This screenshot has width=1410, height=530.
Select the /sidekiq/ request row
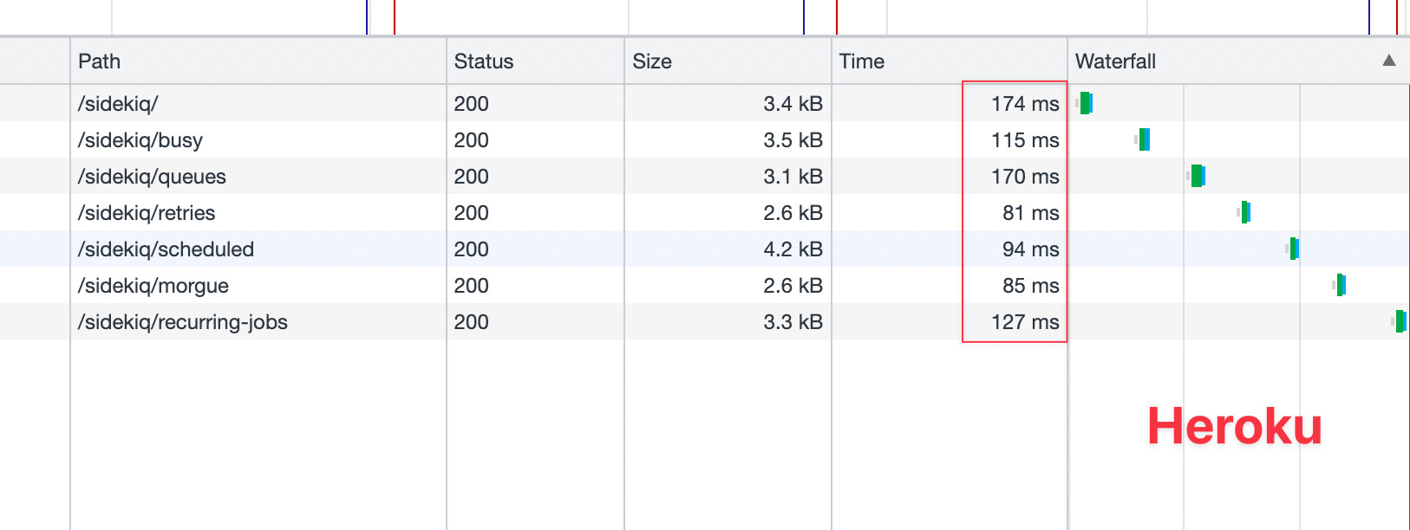click(118, 104)
